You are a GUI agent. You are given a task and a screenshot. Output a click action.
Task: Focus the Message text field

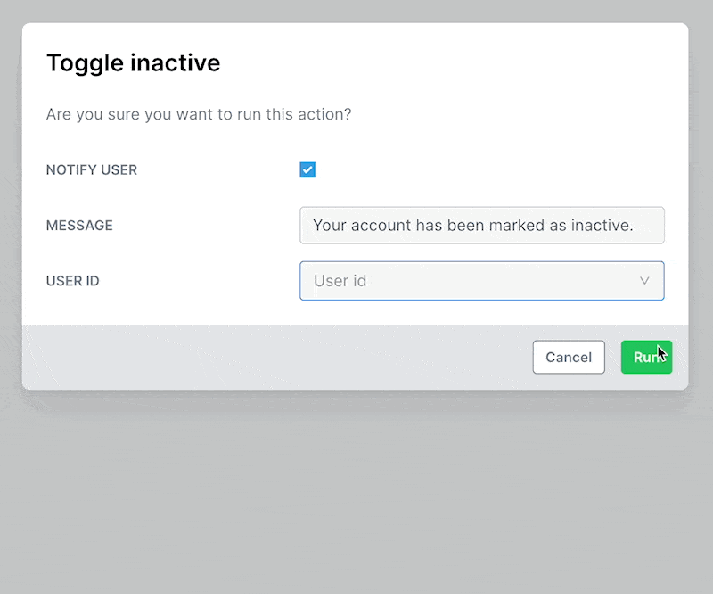click(x=482, y=226)
